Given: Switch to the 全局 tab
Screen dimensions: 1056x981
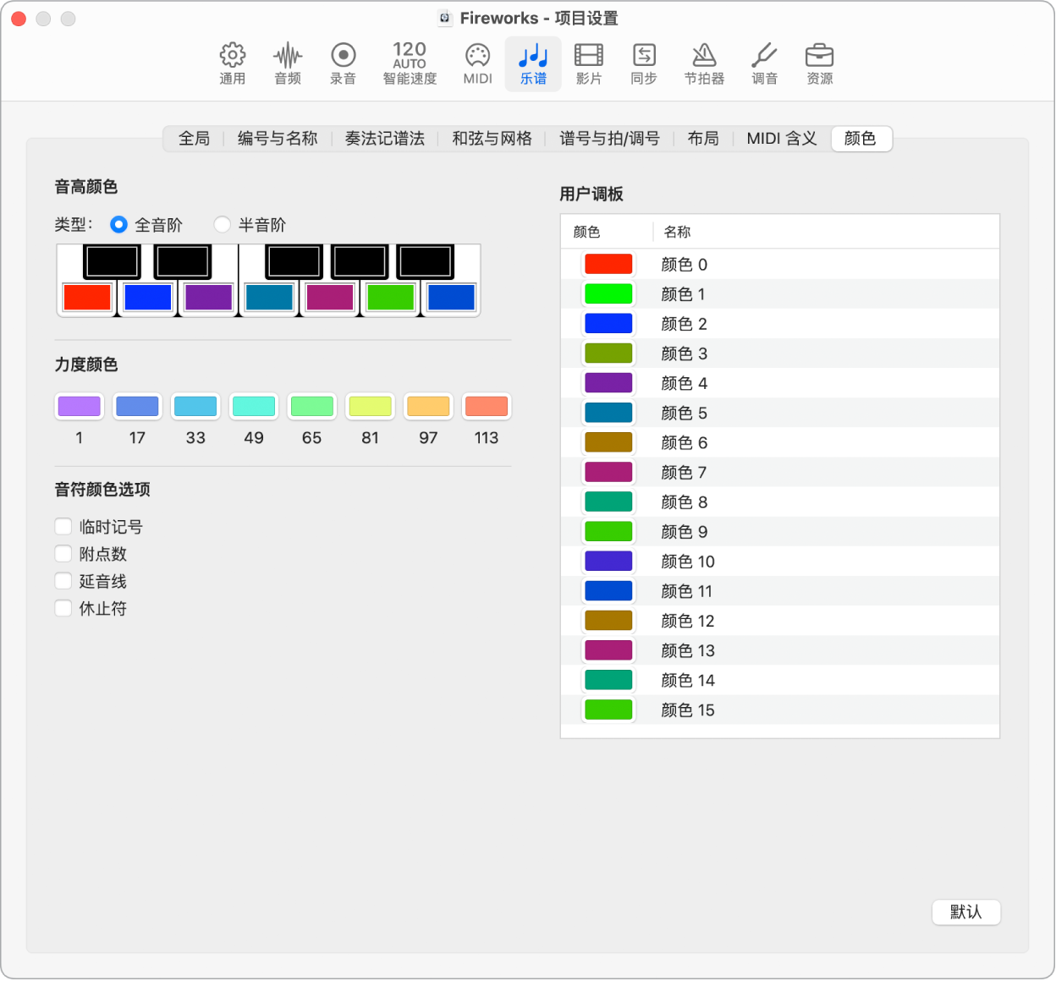Looking at the screenshot, I should (x=194, y=139).
